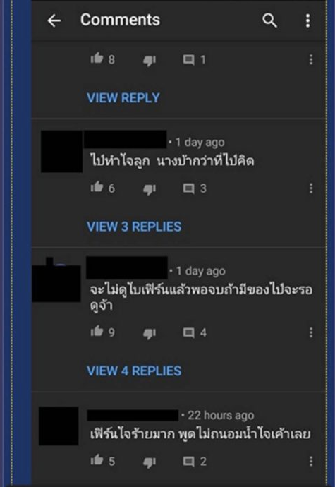Expand VIEW 3 REPLIES

[134, 227]
